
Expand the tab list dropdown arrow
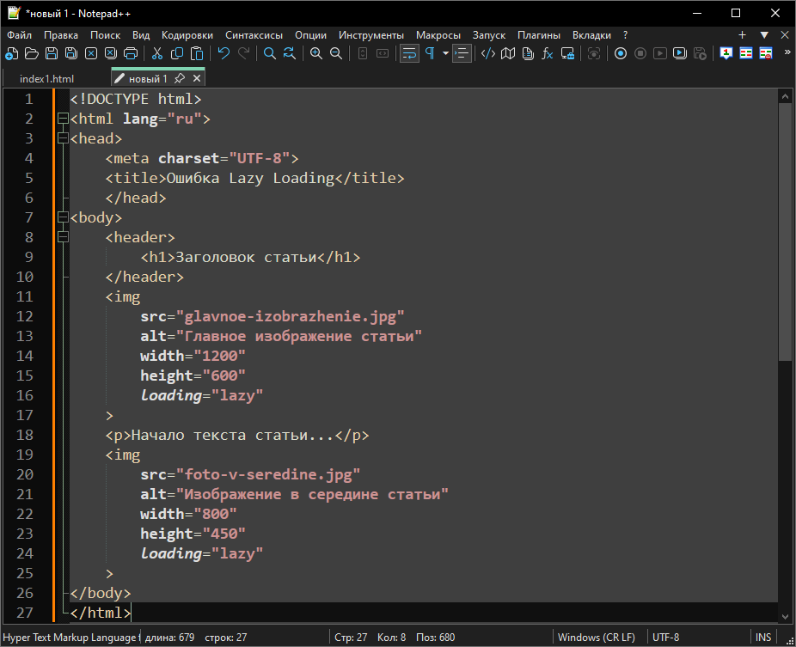coord(764,35)
